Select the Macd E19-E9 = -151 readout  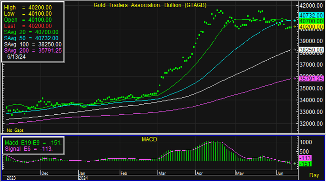coord(33,143)
